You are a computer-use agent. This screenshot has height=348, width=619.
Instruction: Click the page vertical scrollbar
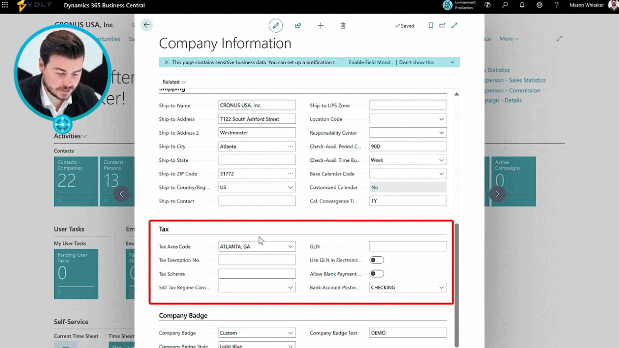pyautogui.click(x=457, y=285)
